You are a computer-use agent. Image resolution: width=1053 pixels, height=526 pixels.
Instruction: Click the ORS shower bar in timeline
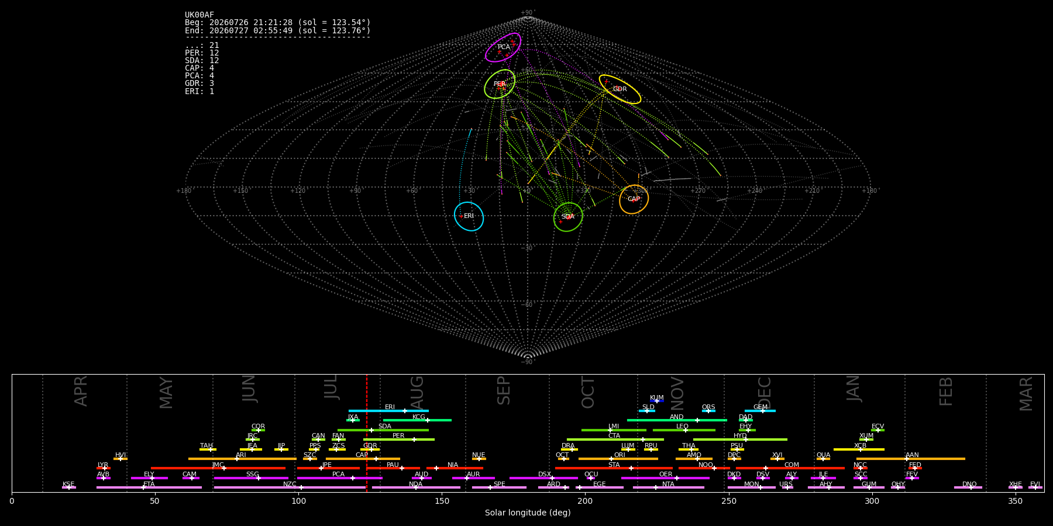tap(708, 411)
